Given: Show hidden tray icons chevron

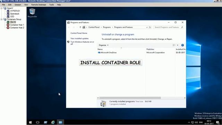Looking at the screenshot, I should click(x=189, y=122).
